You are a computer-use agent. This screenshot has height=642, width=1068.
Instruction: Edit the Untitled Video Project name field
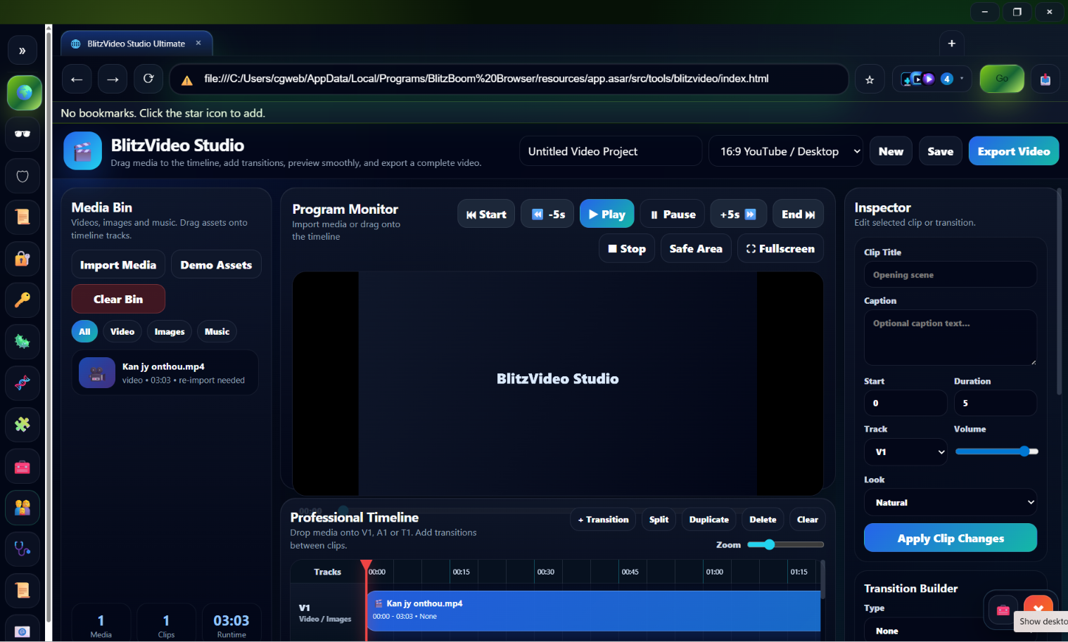pos(611,151)
